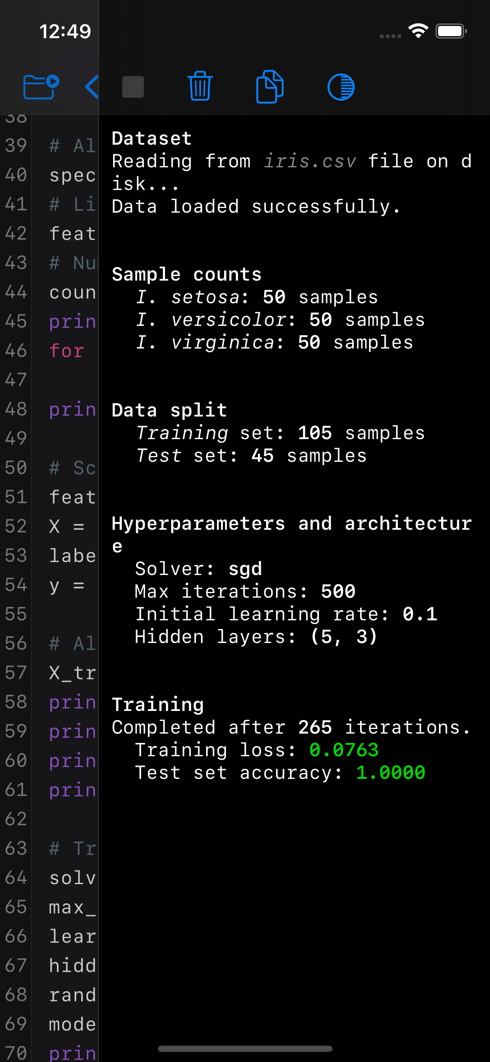Tap the 12:49 clock in status bar
The width and height of the screenshot is (490, 1062).
tap(65, 31)
